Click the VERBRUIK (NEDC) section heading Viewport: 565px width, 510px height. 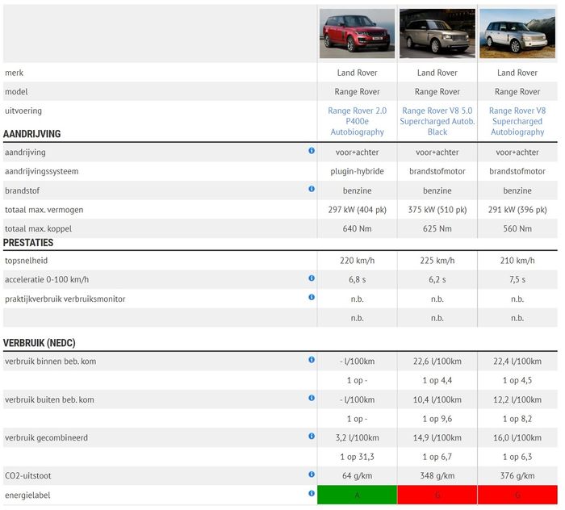[x=40, y=343]
